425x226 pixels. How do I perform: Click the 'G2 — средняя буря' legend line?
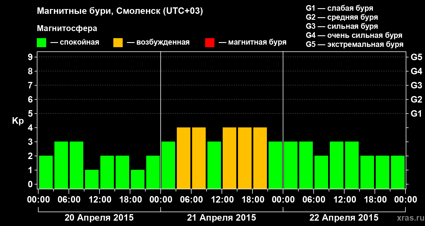(342, 17)
